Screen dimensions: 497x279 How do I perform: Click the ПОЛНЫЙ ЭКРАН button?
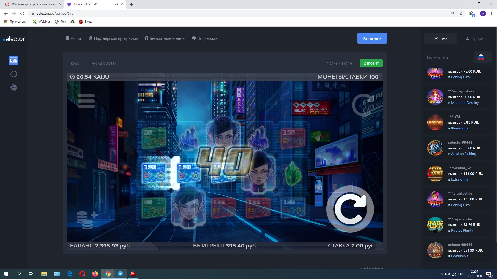click(339, 63)
